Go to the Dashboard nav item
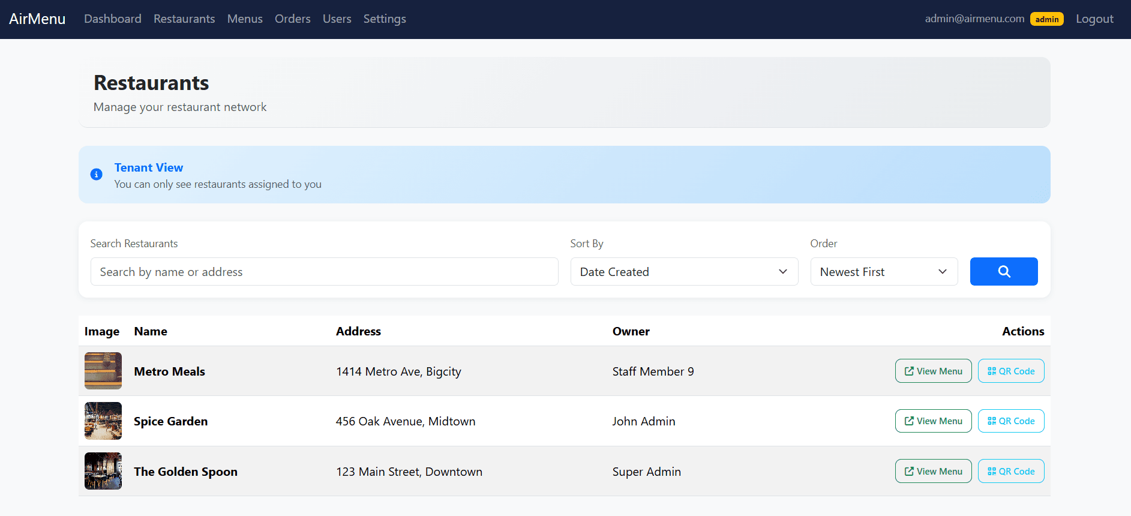This screenshot has height=516, width=1131. [113, 19]
